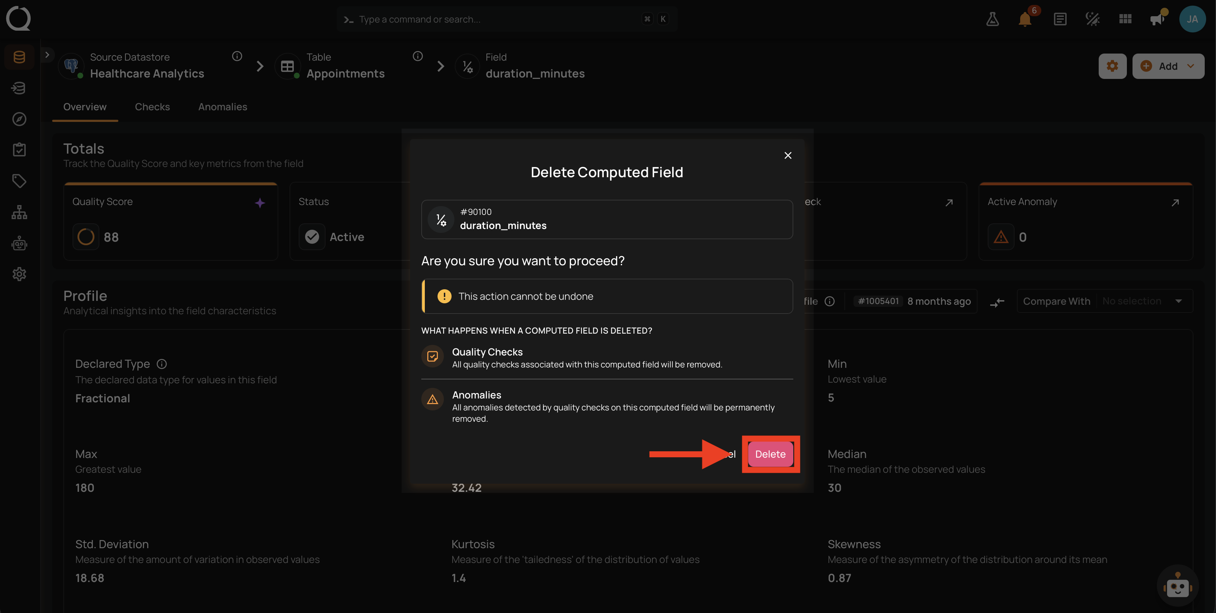Screen dimensions: 1216x613
Task: Click the '8 months ago' profile timestamp
Action: (939, 301)
